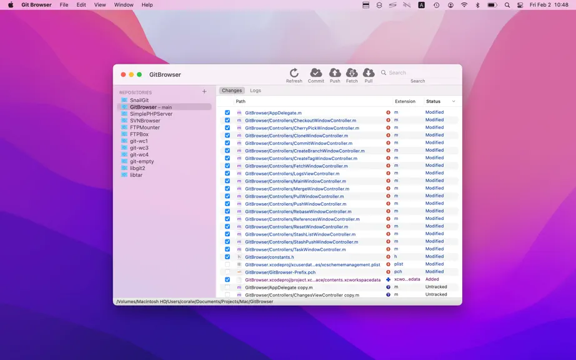Open the Window menu
Image resolution: width=576 pixels, height=360 pixels.
point(124,5)
